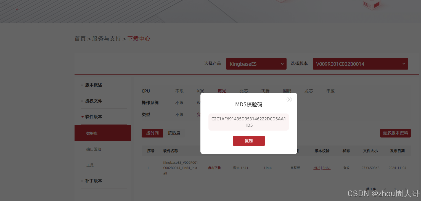421x201 pixels.
Task: Click the 序号 column header
Action: coord(151,151)
